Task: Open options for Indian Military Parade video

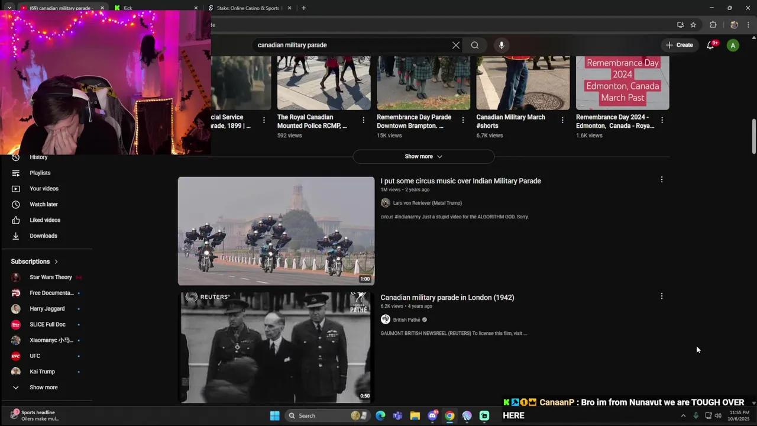Action: coord(662,180)
